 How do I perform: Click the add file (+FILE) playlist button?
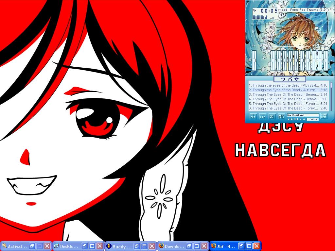(253, 116)
